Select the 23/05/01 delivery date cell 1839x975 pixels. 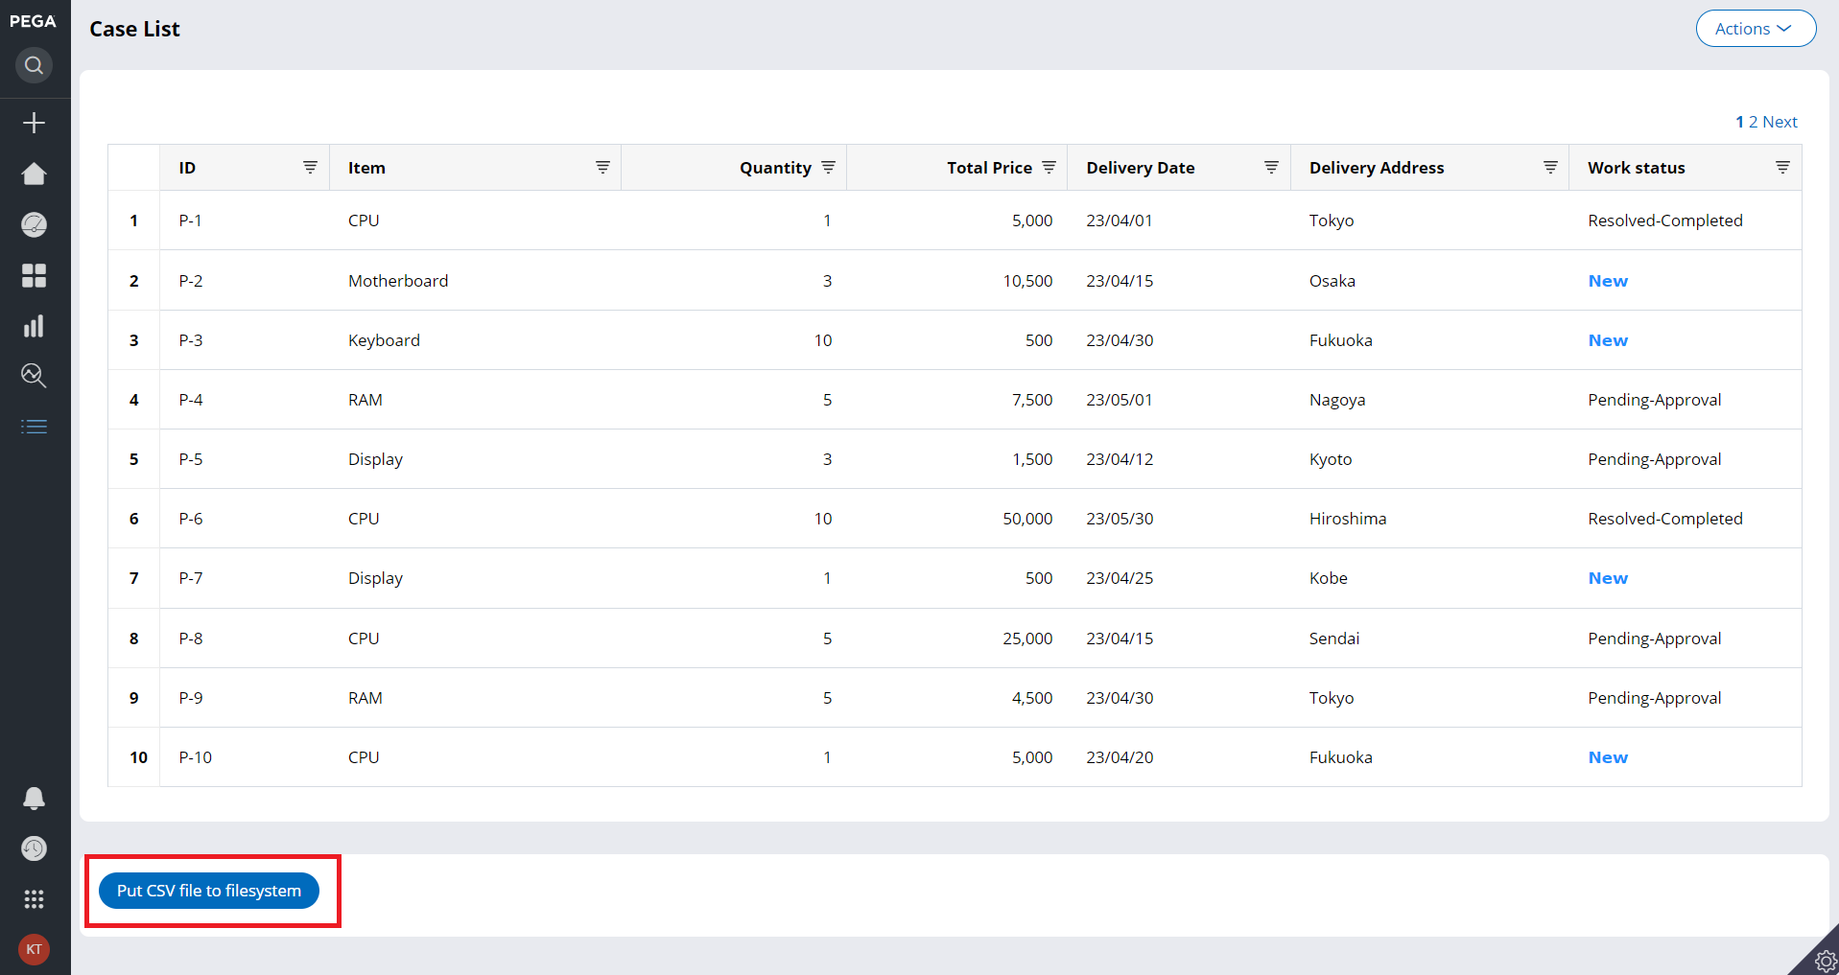[1120, 400]
